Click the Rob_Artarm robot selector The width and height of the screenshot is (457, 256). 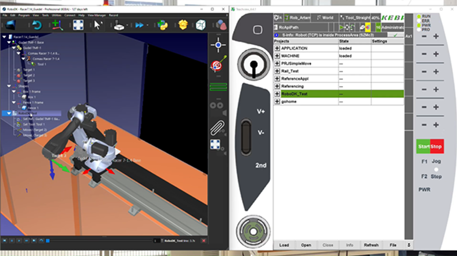(297, 18)
